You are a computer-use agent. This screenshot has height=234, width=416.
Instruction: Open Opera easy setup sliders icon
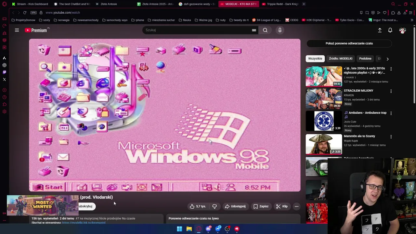411,13
